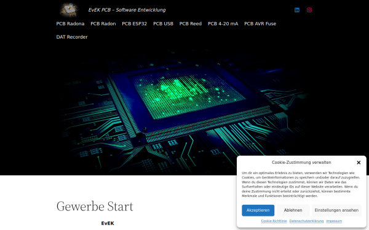Viewport: 369px width, 230px height.
Task: Click the Gewerbe Start heading
Action: [x=95, y=206]
